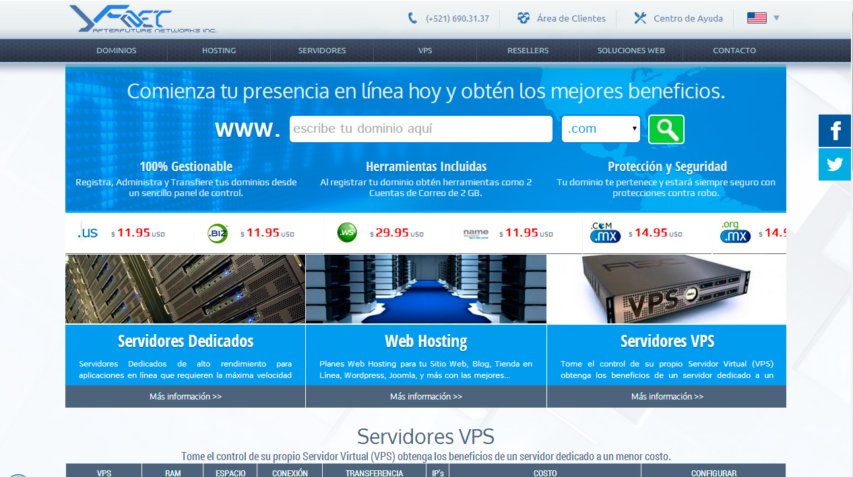
Task: Open the DOMINIOS menu
Action: pyautogui.click(x=116, y=51)
